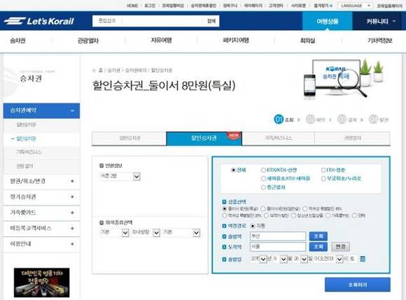The image size is (406, 300).
Task: Open the 관광열차 top menu item
Action: pos(88,41)
